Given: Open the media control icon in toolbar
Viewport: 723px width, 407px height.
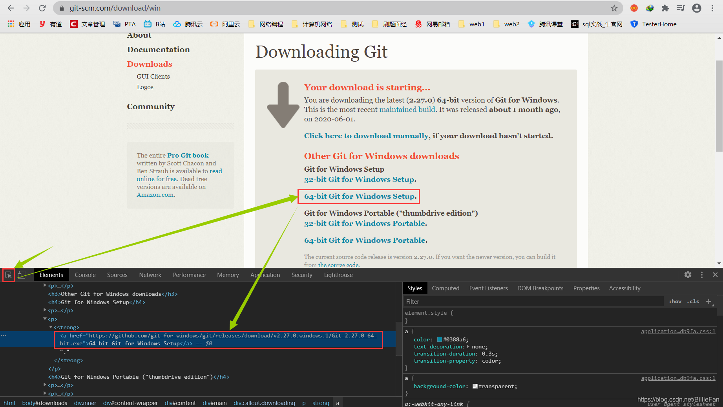Looking at the screenshot, I should (x=681, y=8).
